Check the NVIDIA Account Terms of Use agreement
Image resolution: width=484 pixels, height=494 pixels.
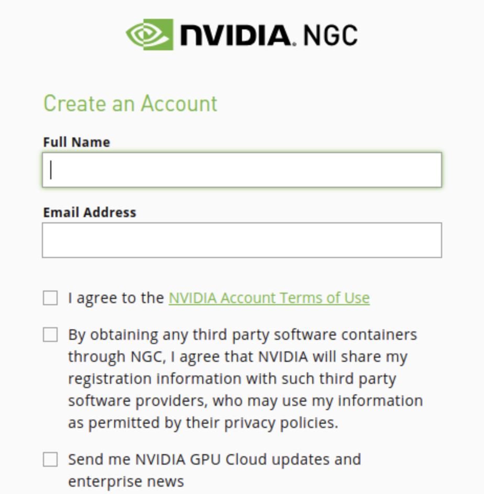click(x=49, y=297)
